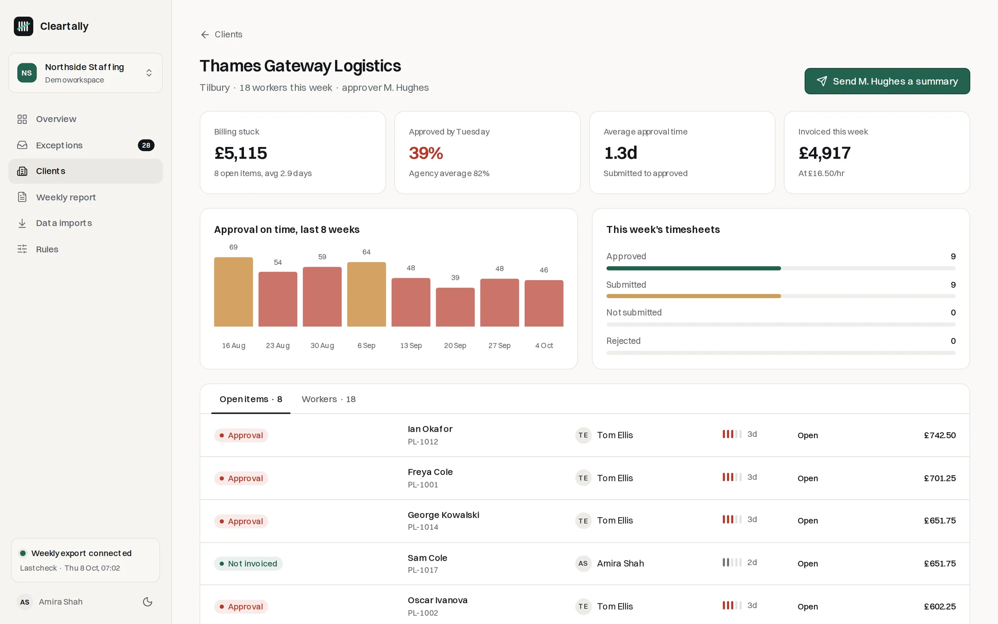Viewport: 998px width, 624px height.
Task: Click the age bars in Freya Cole row
Action: pos(732,477)
